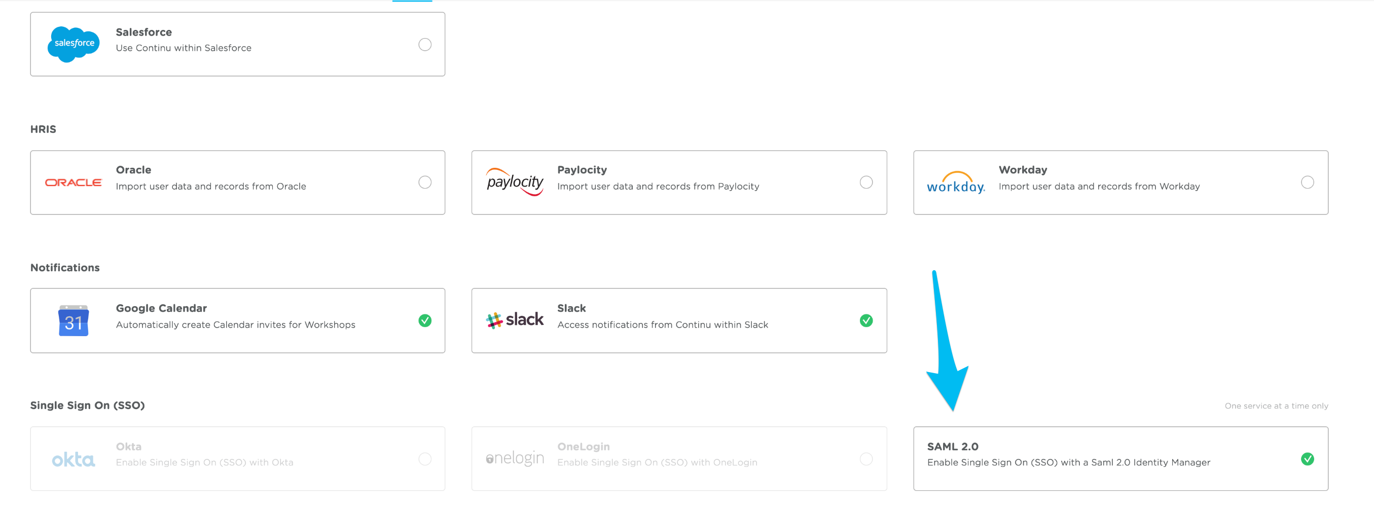Open the Workday card title
The width and height of the screenshot is (1374, 512).
click(1023, 170)
